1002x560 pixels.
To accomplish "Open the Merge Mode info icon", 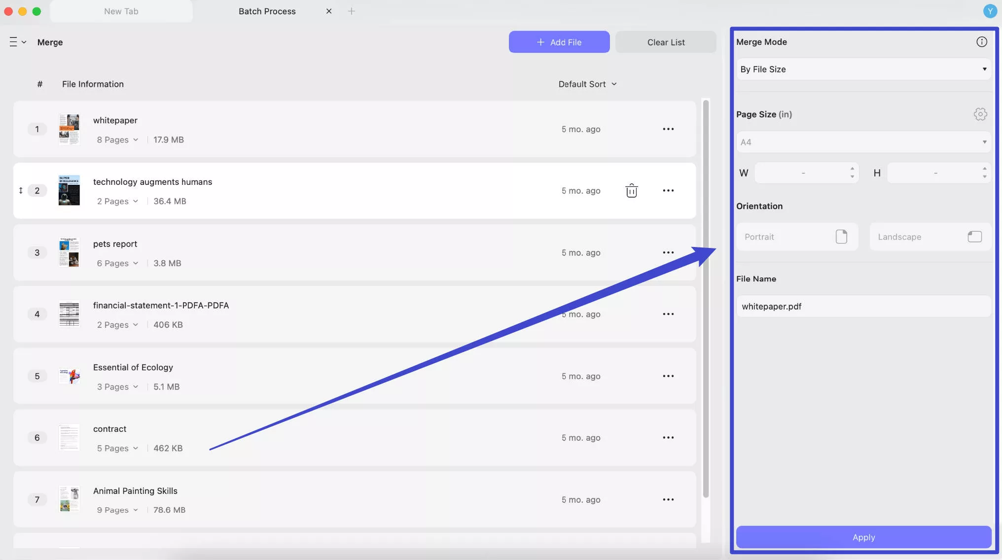I will (x=981, y=42).
